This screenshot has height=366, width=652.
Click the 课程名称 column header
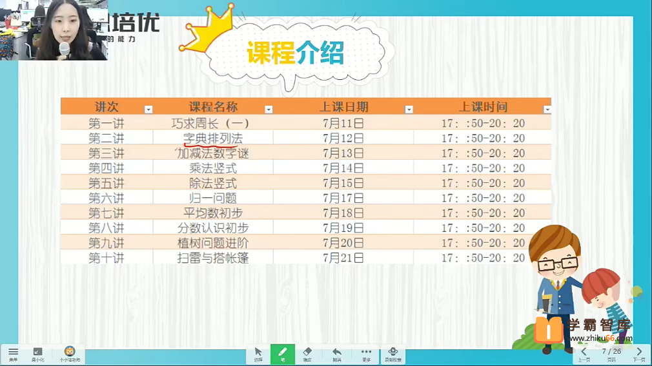click(213, 107)
